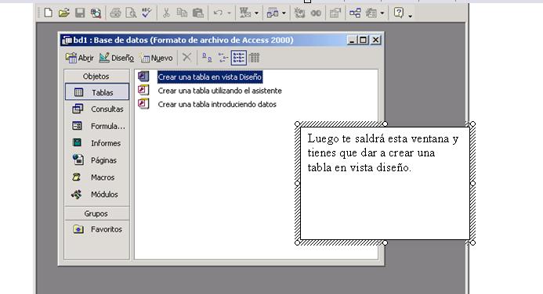Viewport: 543px width, 294px height.
Task: Select 'Crear una tabla utilizando el asistente'
Action: pyautogui.click(x=220, y=91)
